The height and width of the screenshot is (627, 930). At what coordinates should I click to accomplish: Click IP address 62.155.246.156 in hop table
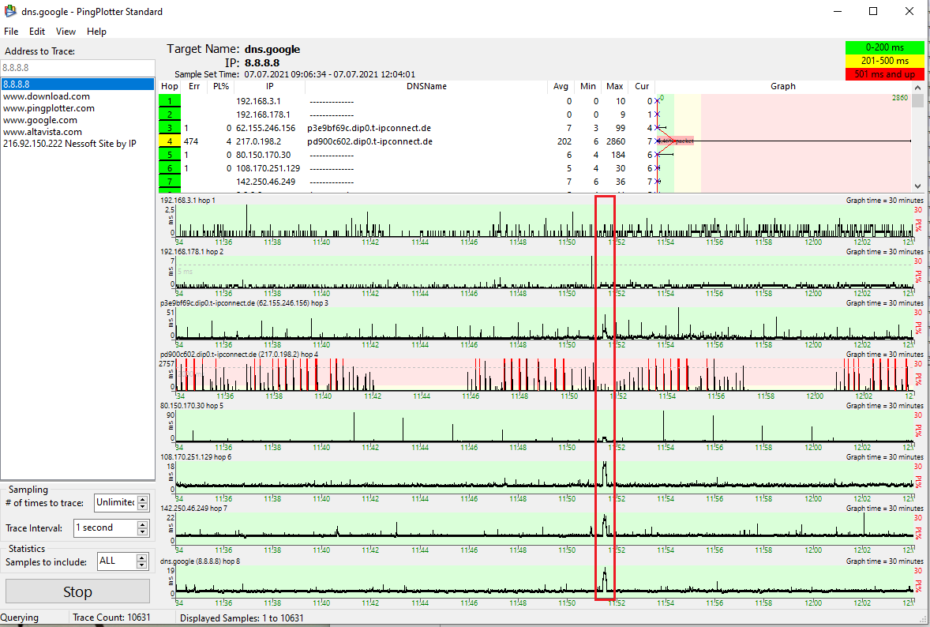tap(266, 128)
